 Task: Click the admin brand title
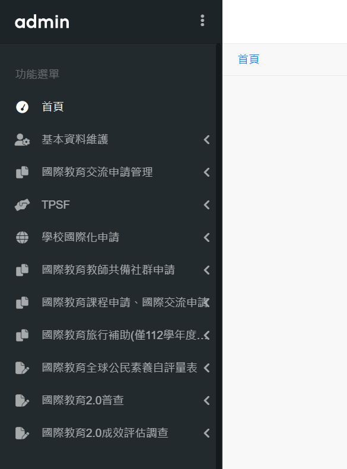[42, 22]
